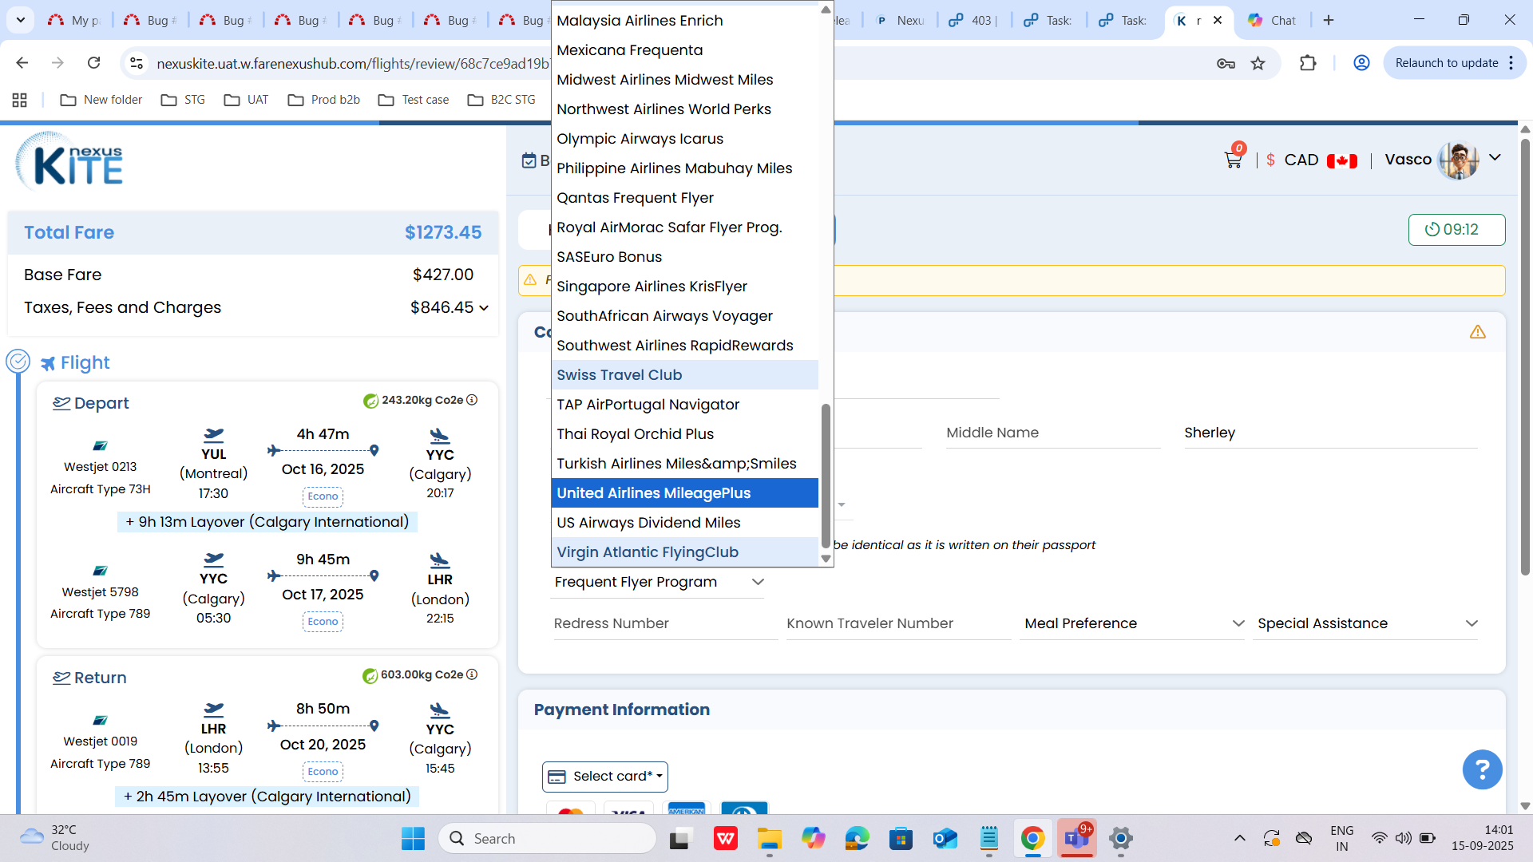Select Thai Royal Orchid Plus option

[684, 434]
